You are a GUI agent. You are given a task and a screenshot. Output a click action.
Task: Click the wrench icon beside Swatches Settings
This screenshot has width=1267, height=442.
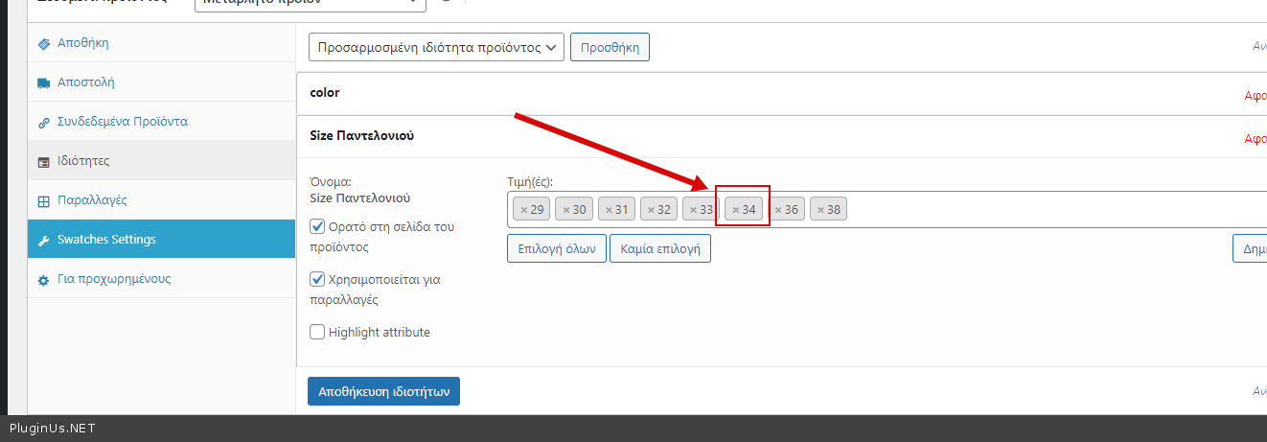click(43, 241)
